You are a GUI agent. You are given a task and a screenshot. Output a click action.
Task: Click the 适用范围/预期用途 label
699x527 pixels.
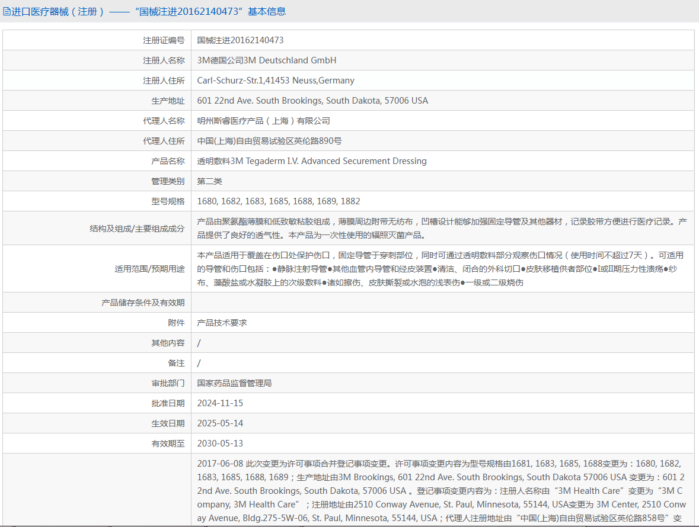tap(149, 269)
